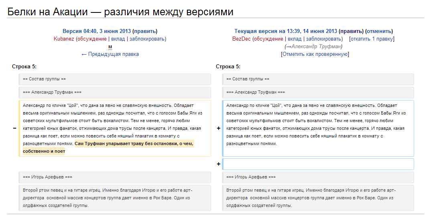Open 'Текущая версия на 13:39, 14 июня 2013'
Image resolution: width=425 pixels, height=217 pixels.
[285, 31]
